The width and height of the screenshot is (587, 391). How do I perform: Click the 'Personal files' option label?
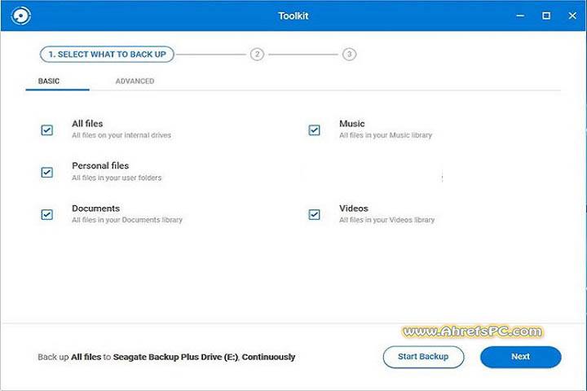100,165
